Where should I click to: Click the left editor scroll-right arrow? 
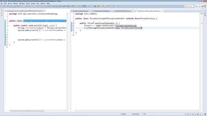(x=65, y=111)
